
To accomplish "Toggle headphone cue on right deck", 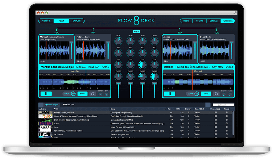I will tap(216, 94).
